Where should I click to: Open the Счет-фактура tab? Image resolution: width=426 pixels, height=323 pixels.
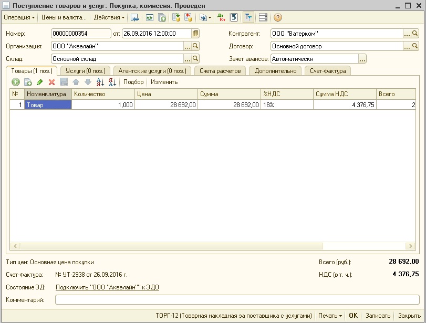328,71
